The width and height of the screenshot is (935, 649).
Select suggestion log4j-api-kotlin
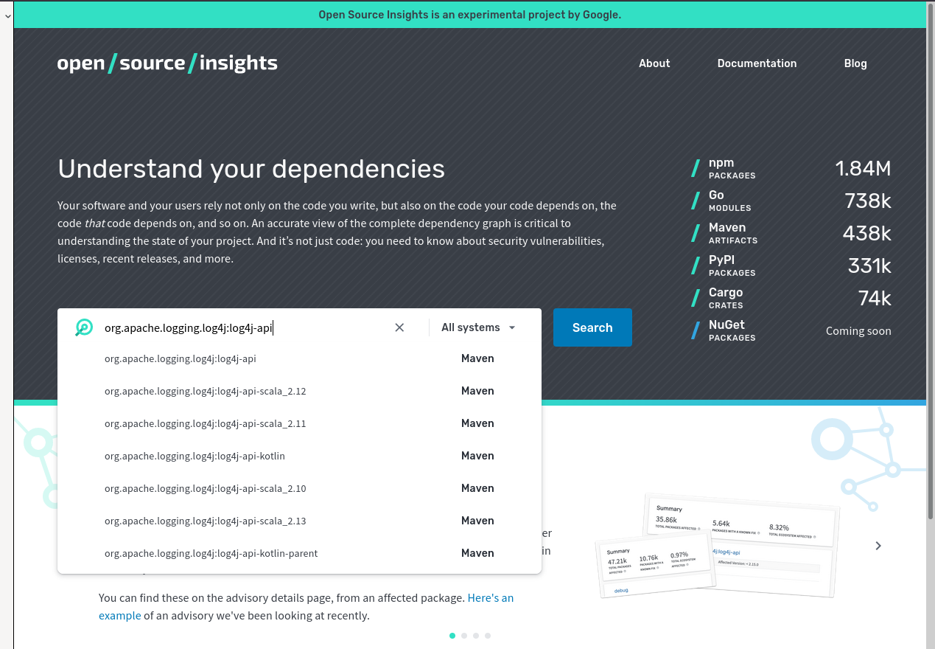coord(299,456)
